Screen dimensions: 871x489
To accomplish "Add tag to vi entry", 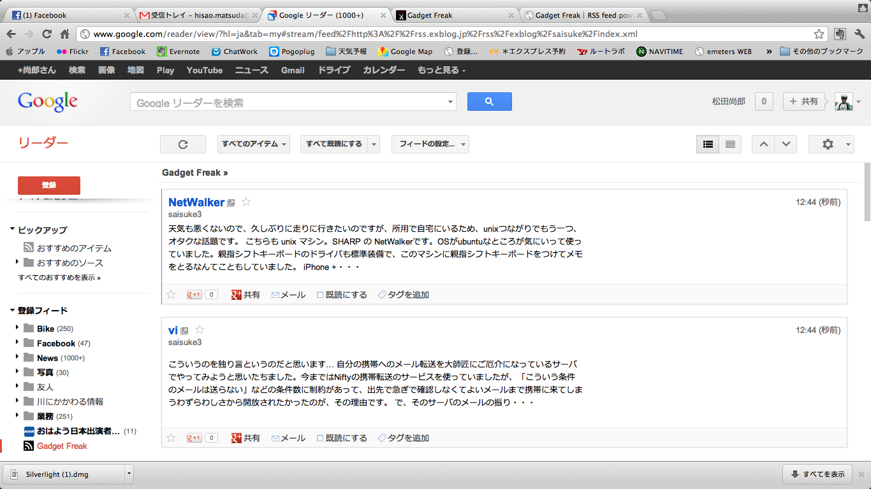I will tap(404, 438).
